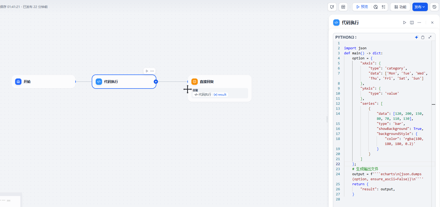Copy code with the clipboard icon
The image size is (440, 207).
point(423,37)
